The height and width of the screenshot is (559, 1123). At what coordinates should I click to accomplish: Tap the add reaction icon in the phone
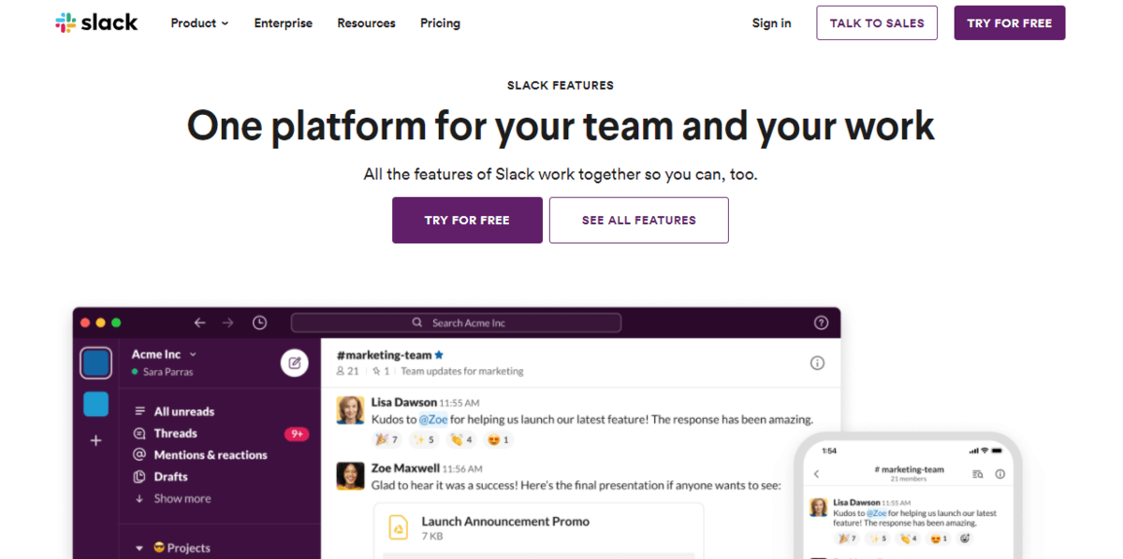[965, 538]
